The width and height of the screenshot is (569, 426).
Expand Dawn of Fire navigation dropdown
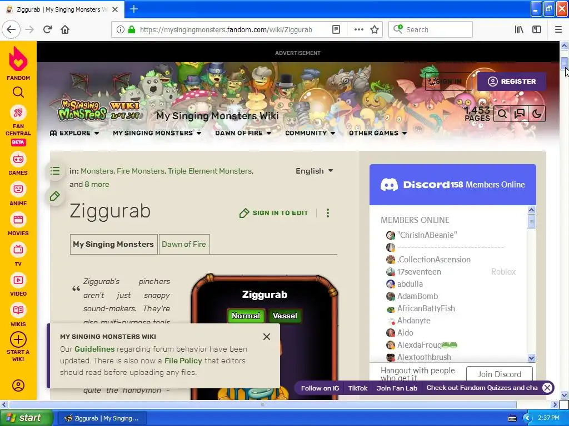coord(243,133)
